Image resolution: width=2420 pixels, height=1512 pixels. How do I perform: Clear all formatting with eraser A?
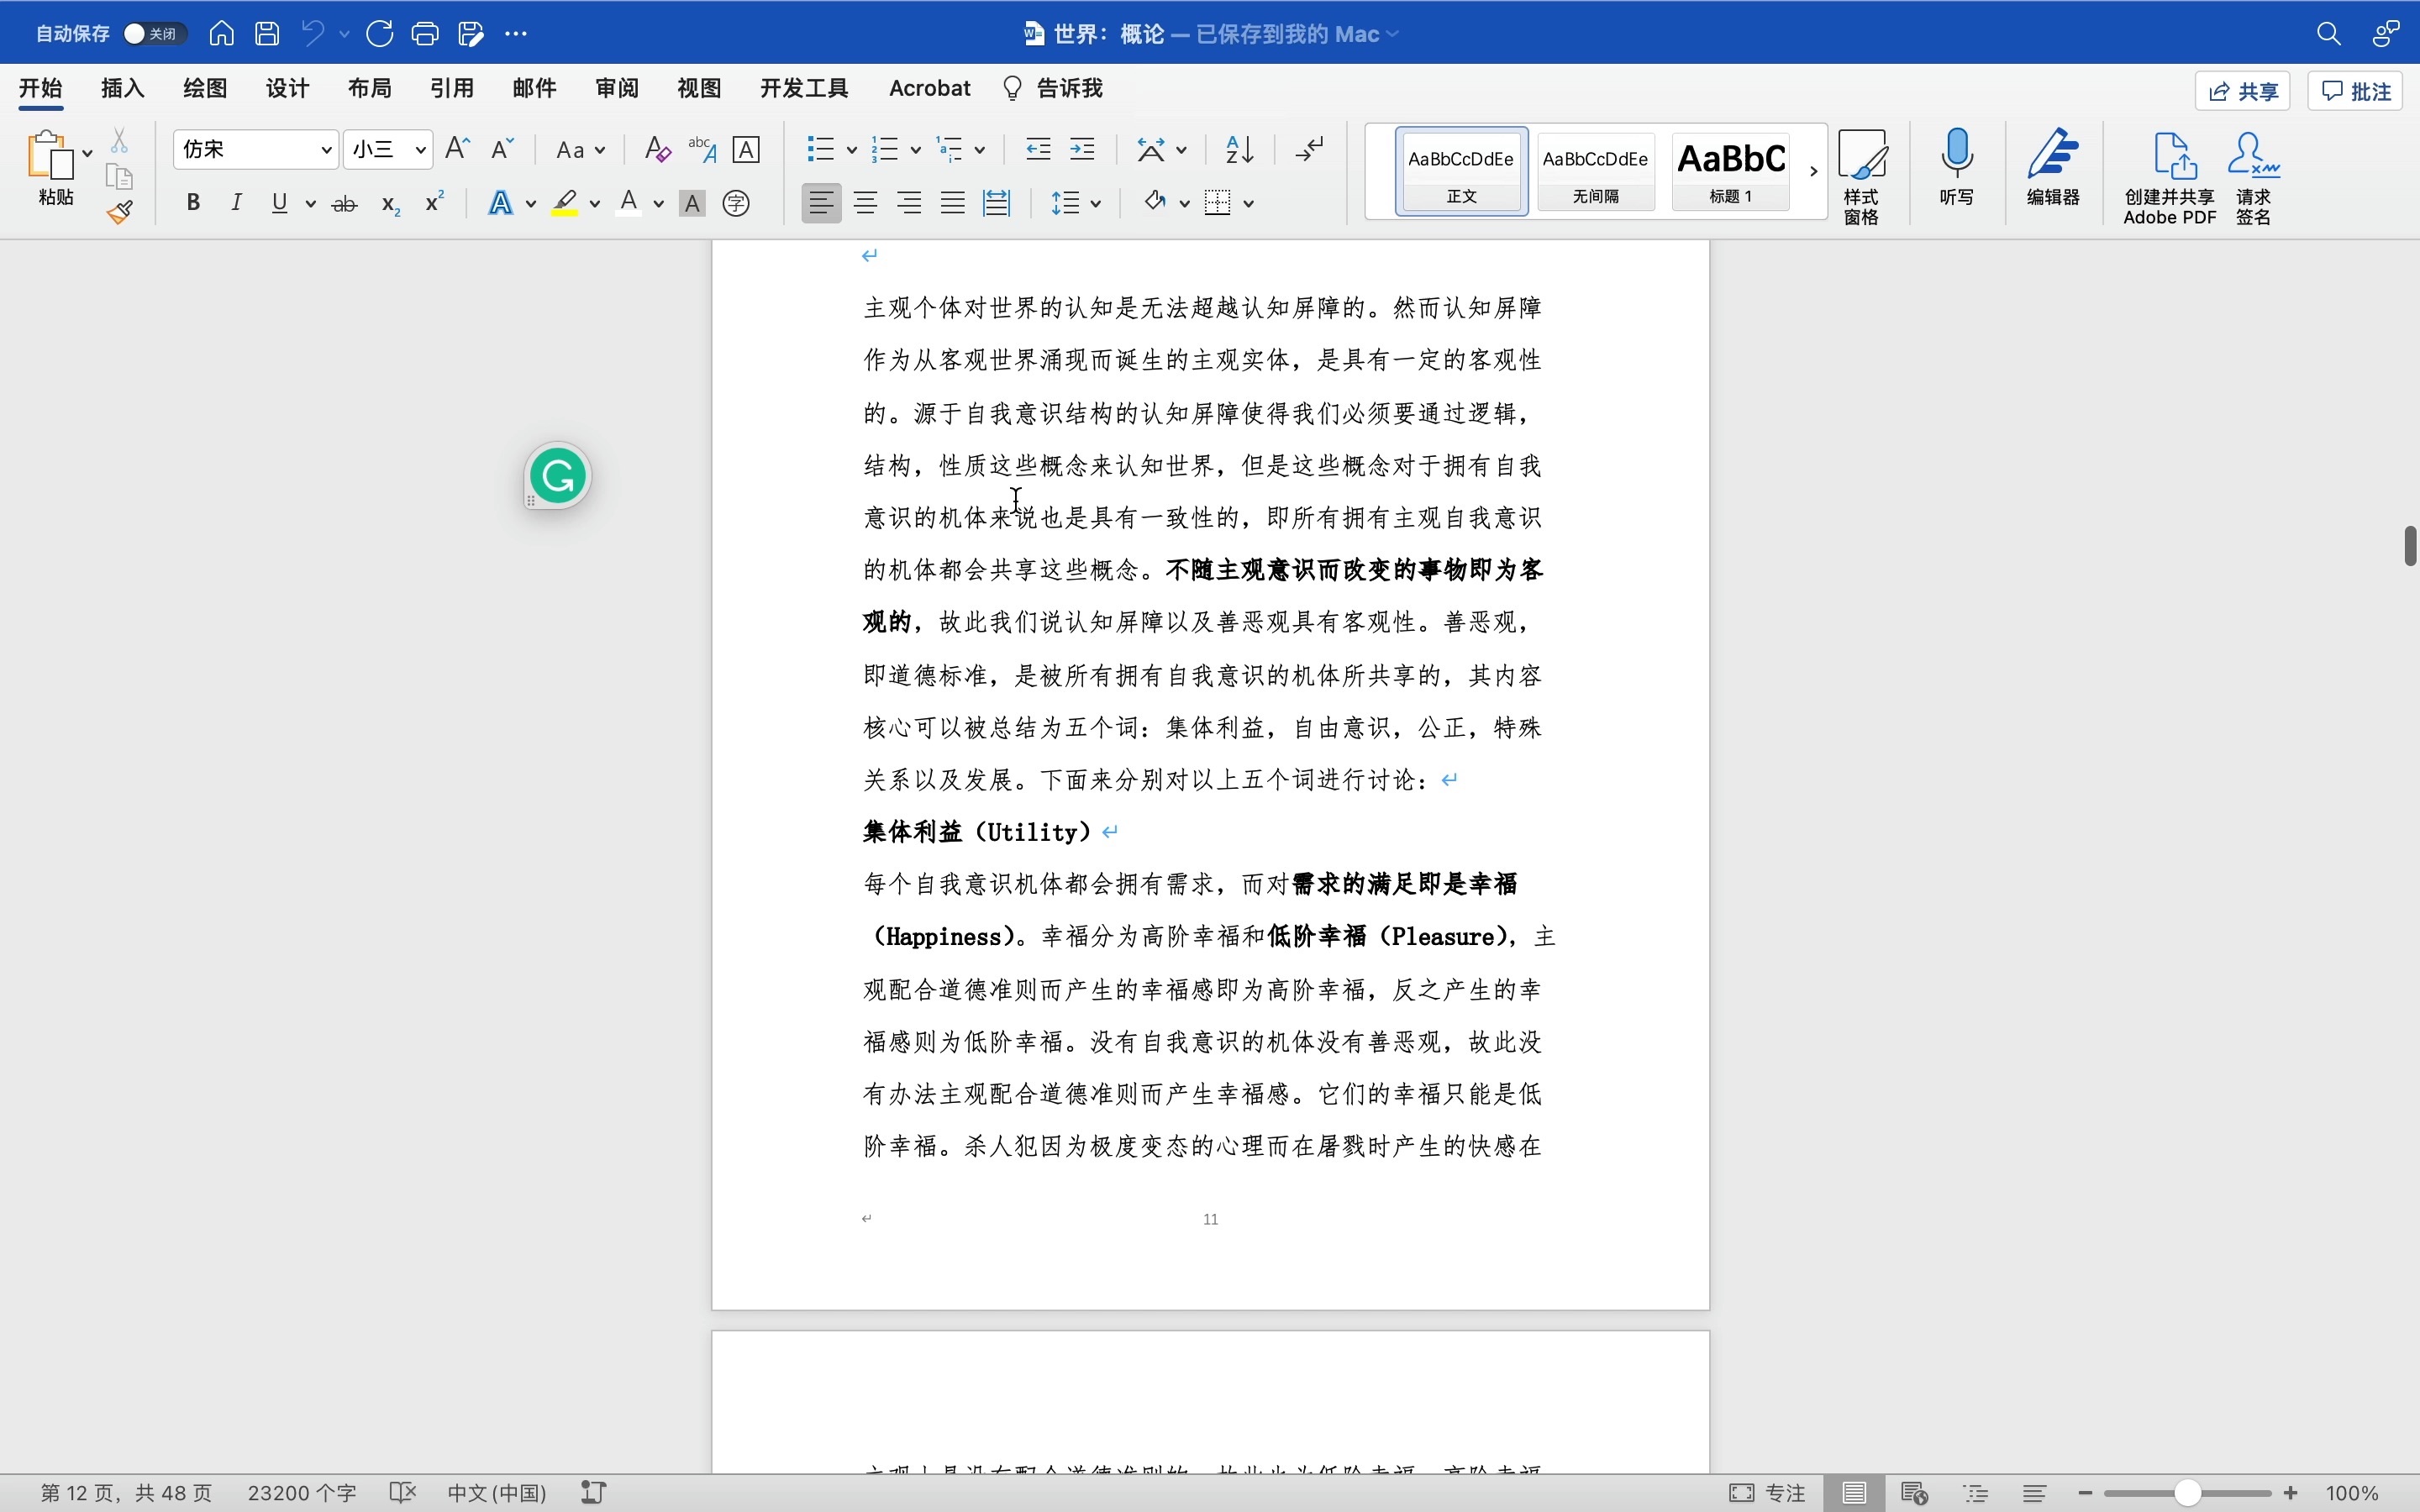point(657,150)
